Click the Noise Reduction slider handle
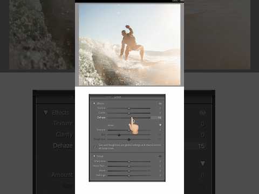 [x=129, y=167]
